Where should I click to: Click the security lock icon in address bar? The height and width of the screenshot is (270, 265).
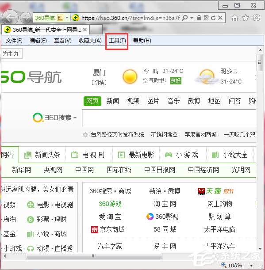click(199, 18)
